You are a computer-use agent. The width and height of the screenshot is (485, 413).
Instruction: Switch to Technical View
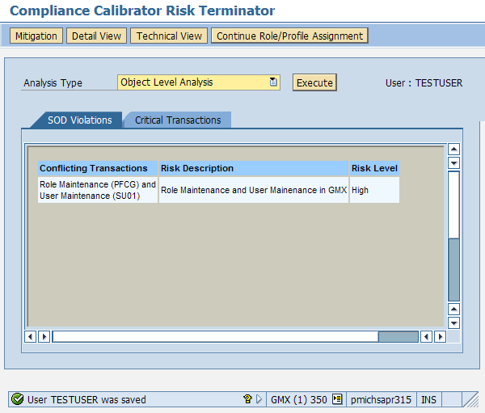pos(169,36)
